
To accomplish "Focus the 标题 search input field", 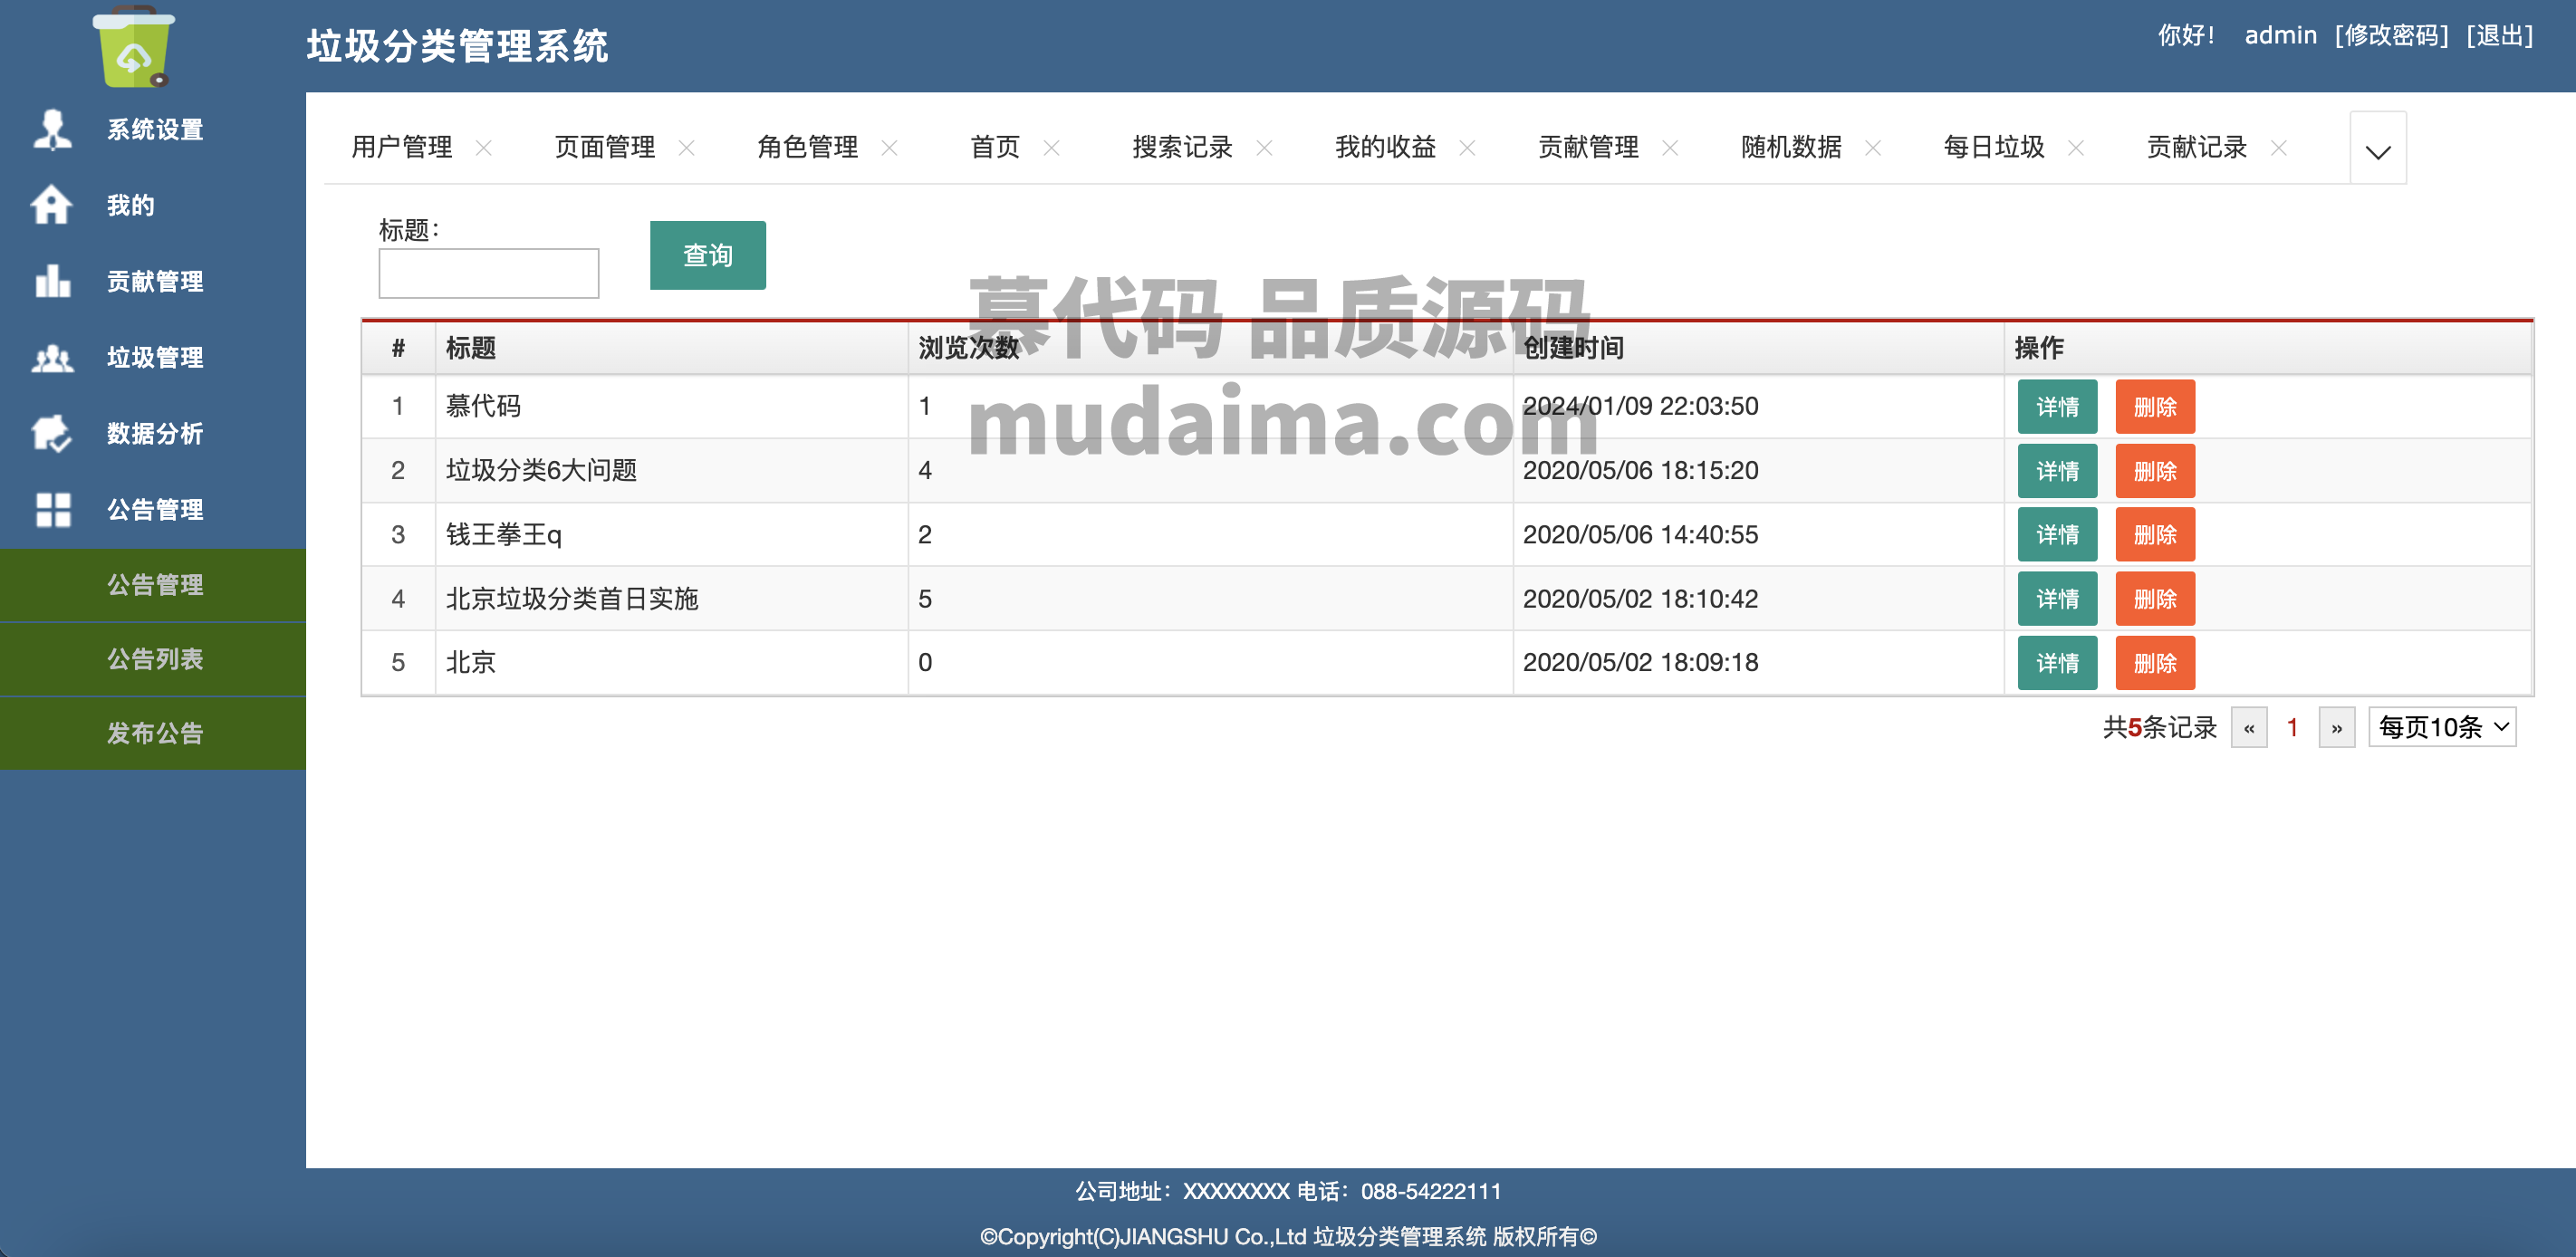I will coord(489,273).
